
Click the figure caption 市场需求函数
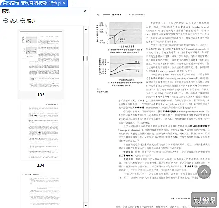pos(102,92)
